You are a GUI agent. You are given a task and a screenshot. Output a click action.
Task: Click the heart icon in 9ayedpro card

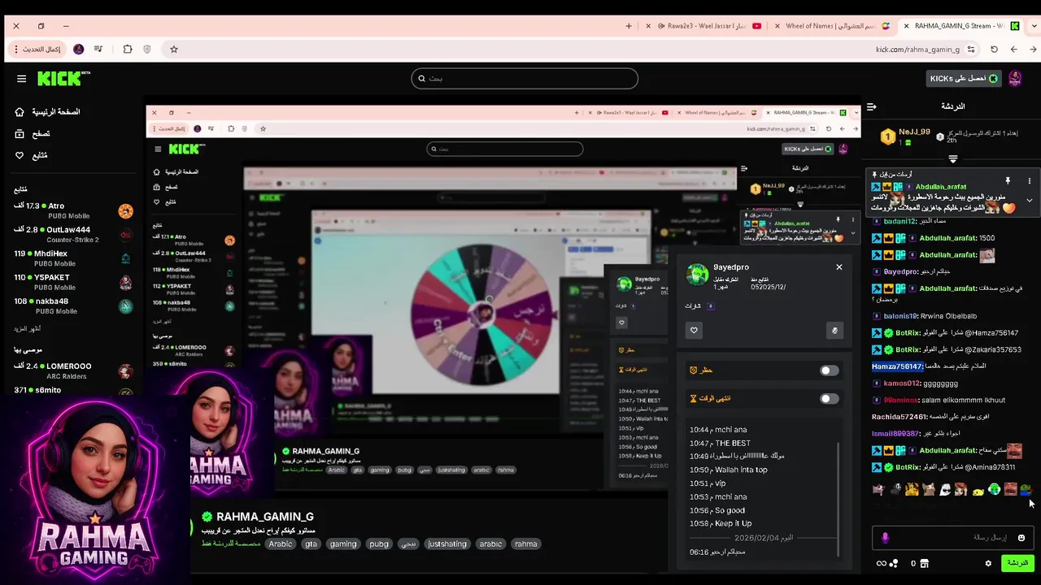[694, 330]
